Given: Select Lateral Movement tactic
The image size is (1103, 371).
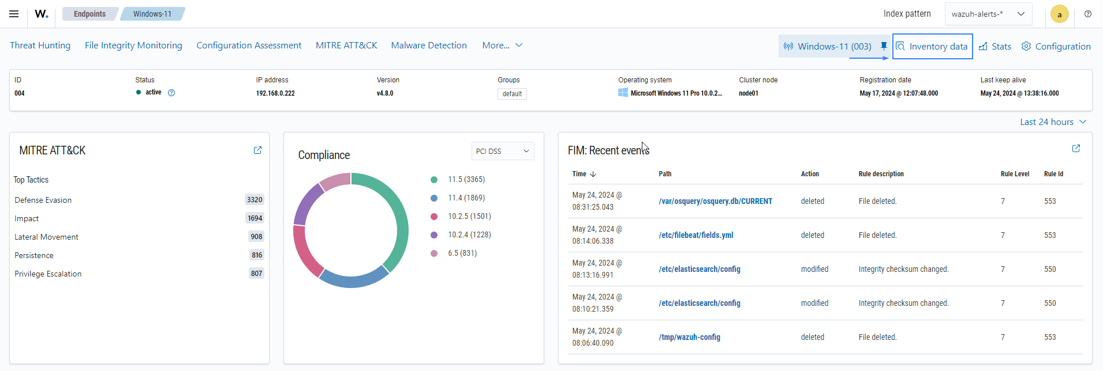Looking at the screenshot, I should click(x=46, y=237).
